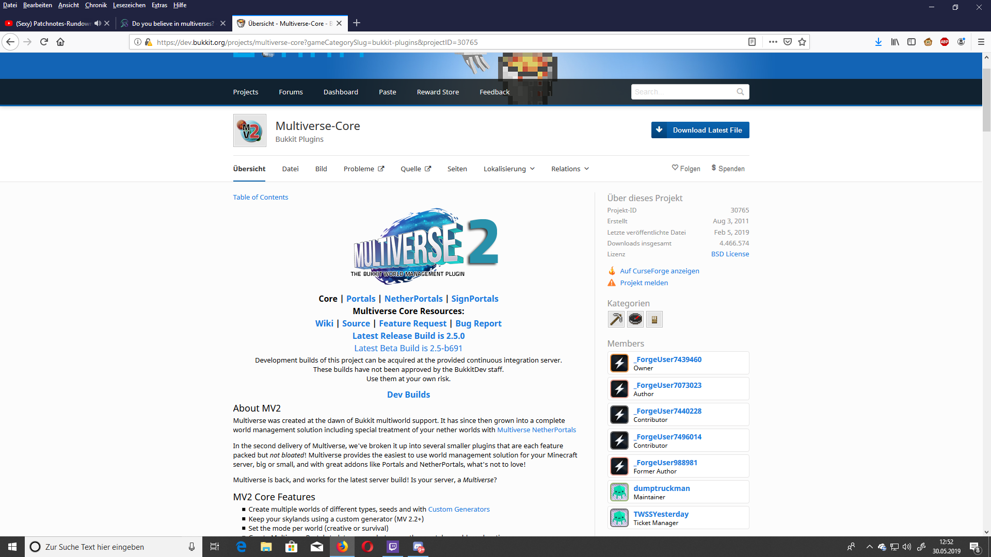Viewport: 991px width, 557px height.
Task: Open the Firefox library icon
Action: (x=895, y=42)
